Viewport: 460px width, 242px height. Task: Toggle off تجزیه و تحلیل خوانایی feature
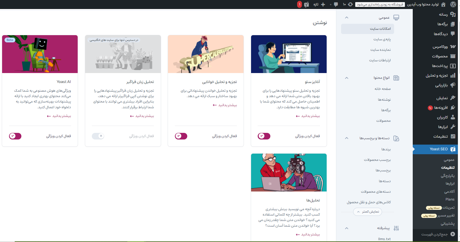click(181, 136)
